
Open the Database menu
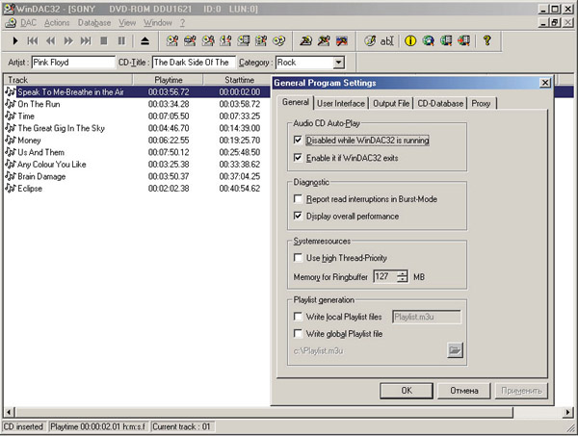(94, 23)
